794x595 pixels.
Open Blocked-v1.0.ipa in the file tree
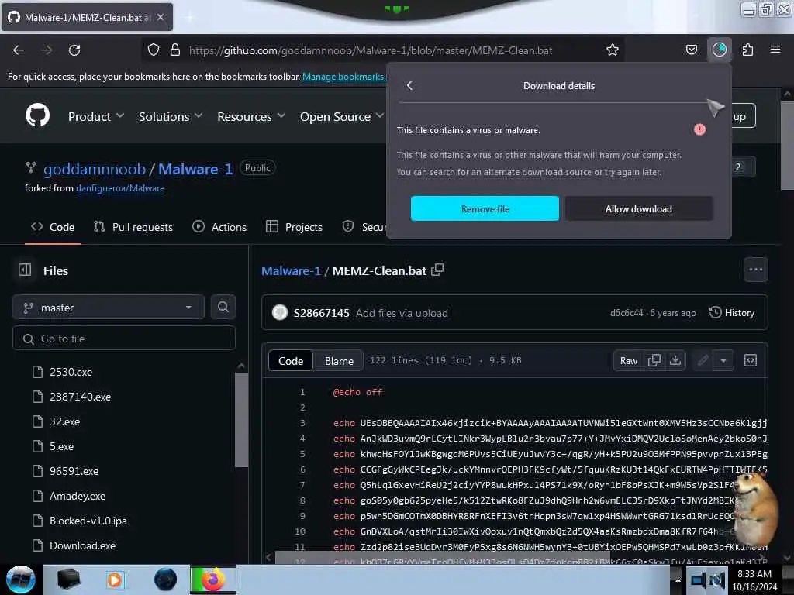[88, 521]
